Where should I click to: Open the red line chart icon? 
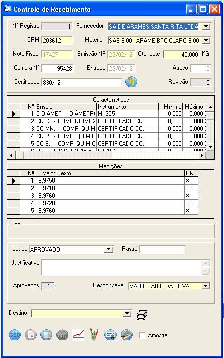tap(78, 335)
